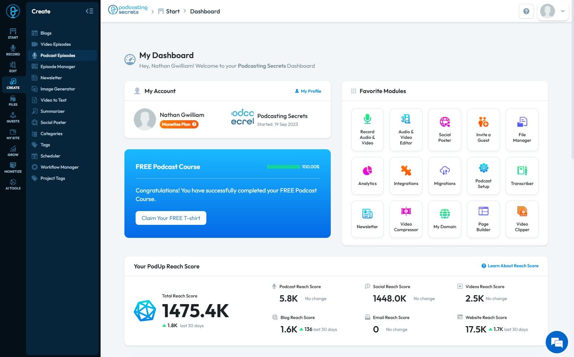574x357 pixels.
Task: Open the Files section in left rail
Action: click(13, 101)
